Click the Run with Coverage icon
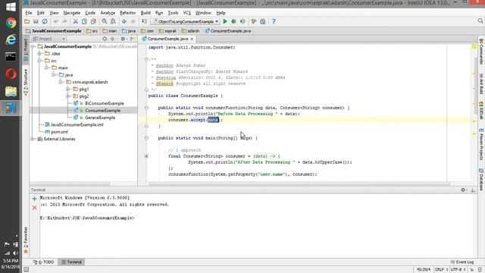The height and width of the screenshot is (273, 485). point(242,22)
